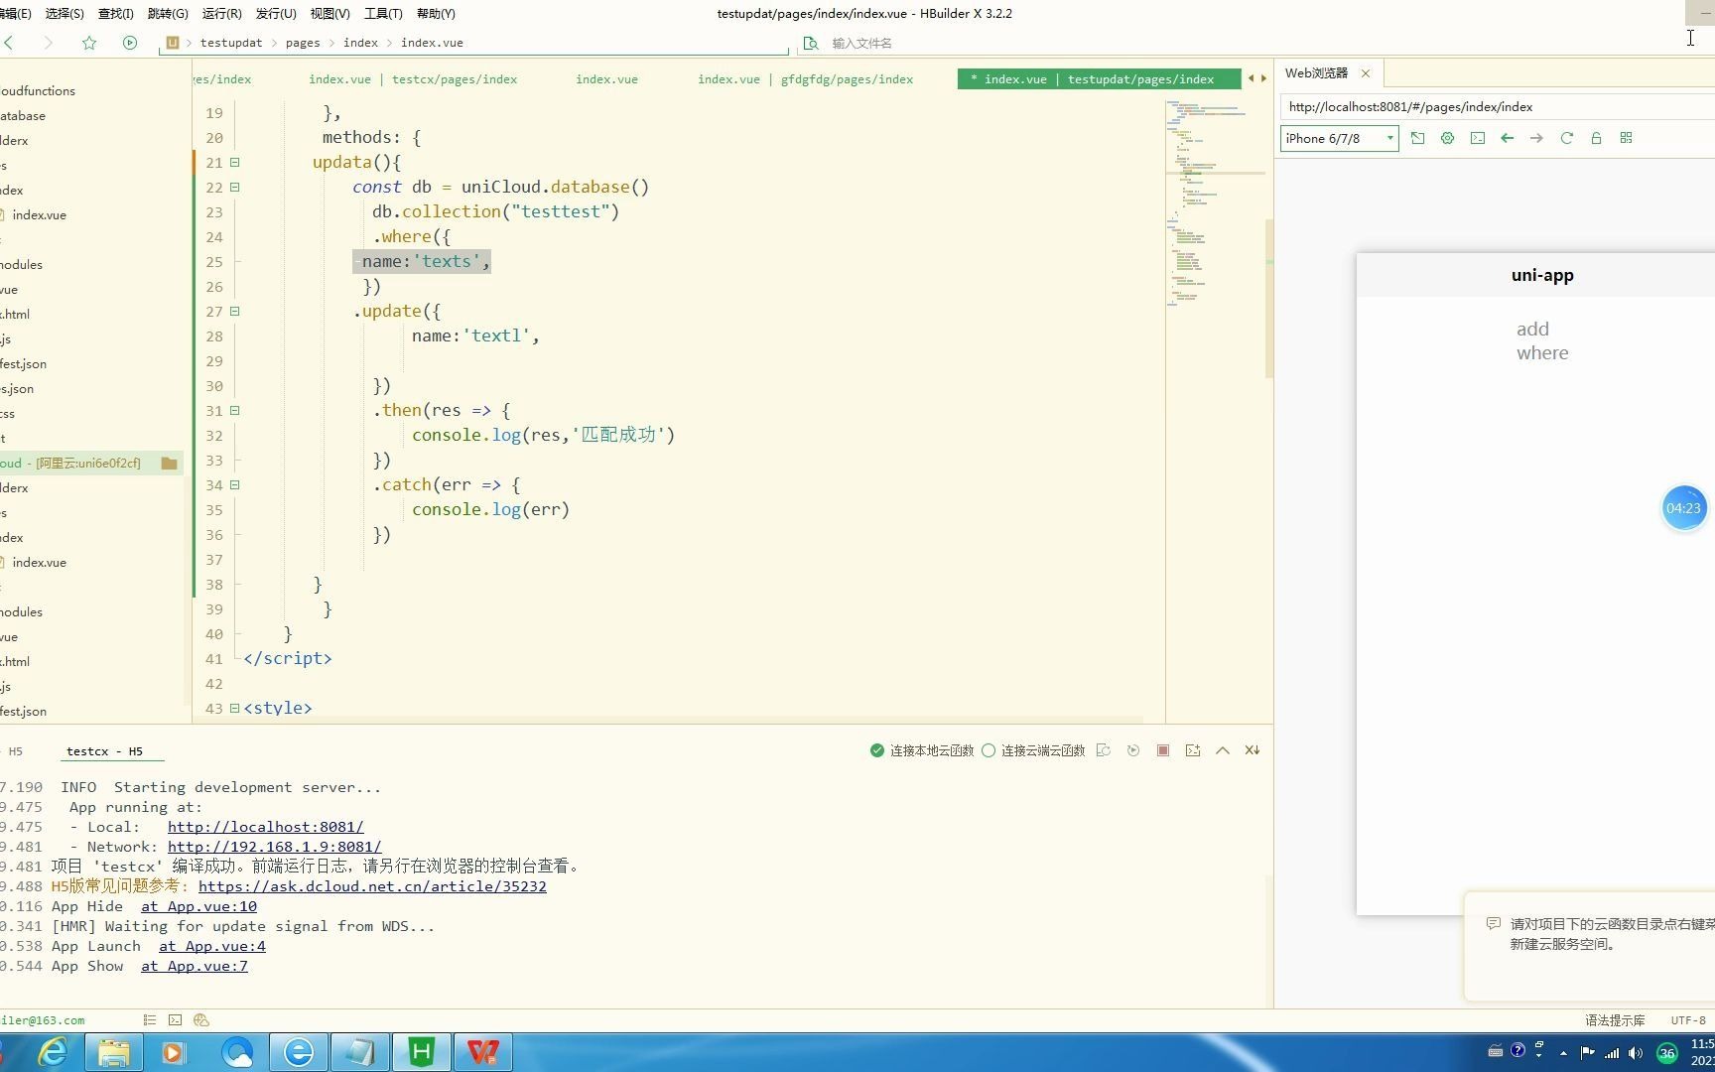Image resolution: width=1715 pixels, height=1072 pixels.
Task: Open HBuilder X from the Windows taskbar
Action: (x=422, y=1052)
